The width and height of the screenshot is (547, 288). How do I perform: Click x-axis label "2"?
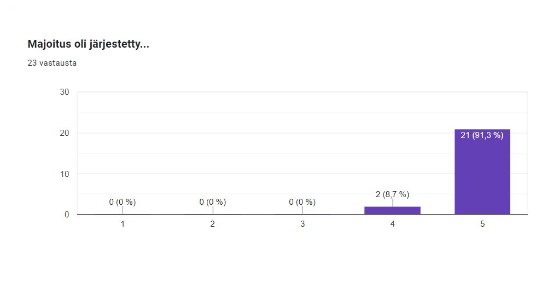pos(212,224)
